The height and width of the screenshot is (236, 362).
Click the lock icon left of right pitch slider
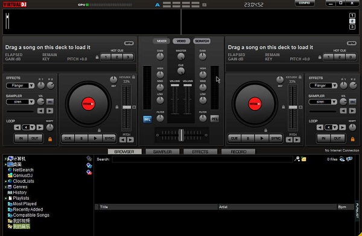[284, 107]
